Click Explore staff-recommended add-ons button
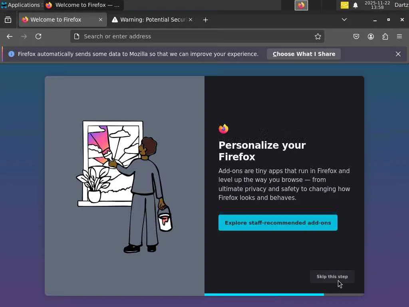 [278, 223]
